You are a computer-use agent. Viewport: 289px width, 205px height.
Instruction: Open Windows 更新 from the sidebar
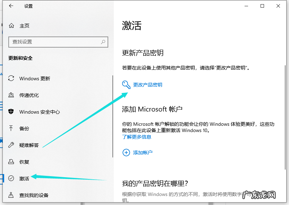coord(35,79)
